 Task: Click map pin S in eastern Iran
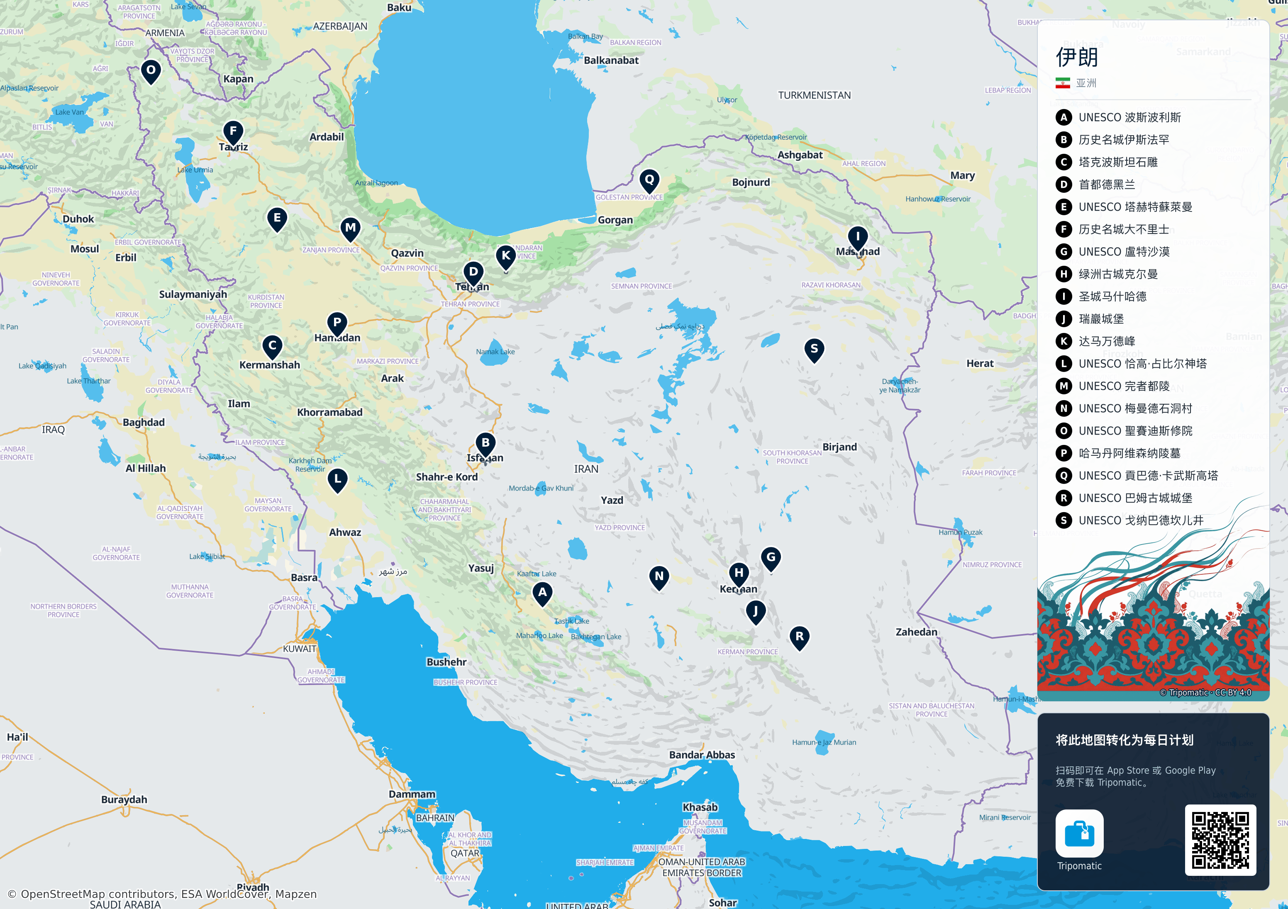(815, 351)
